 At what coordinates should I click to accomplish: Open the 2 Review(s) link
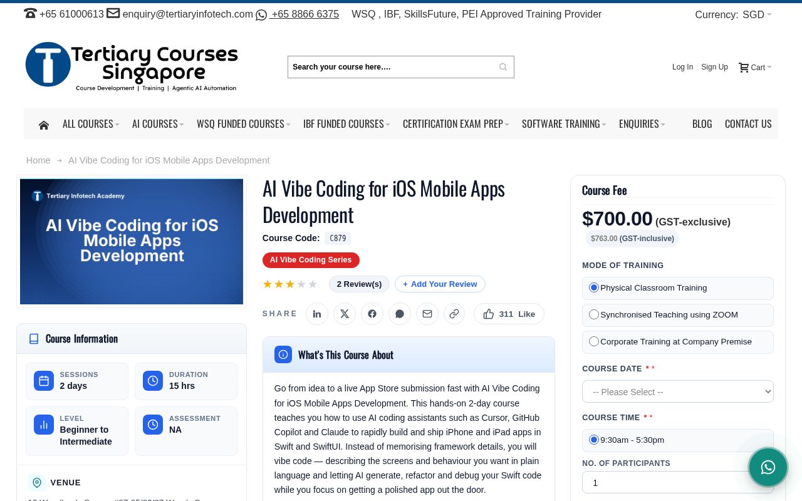coord(359,284)
